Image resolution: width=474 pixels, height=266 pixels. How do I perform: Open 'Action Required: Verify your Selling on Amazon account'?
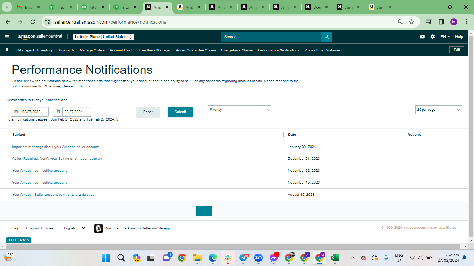point(57,159)
